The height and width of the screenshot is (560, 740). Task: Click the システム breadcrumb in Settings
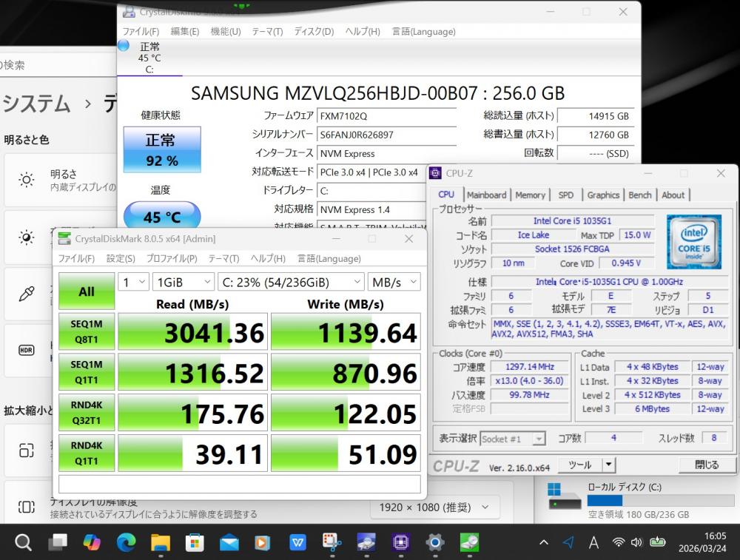[x=36, y=104]
